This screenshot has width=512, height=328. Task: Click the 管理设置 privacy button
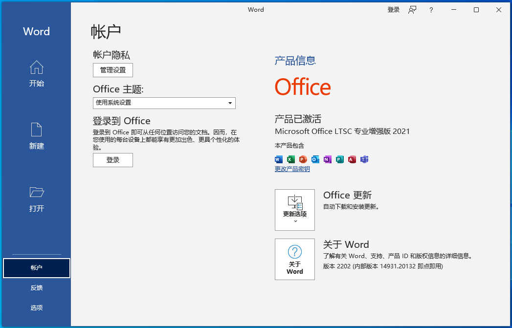coord(113,70)
